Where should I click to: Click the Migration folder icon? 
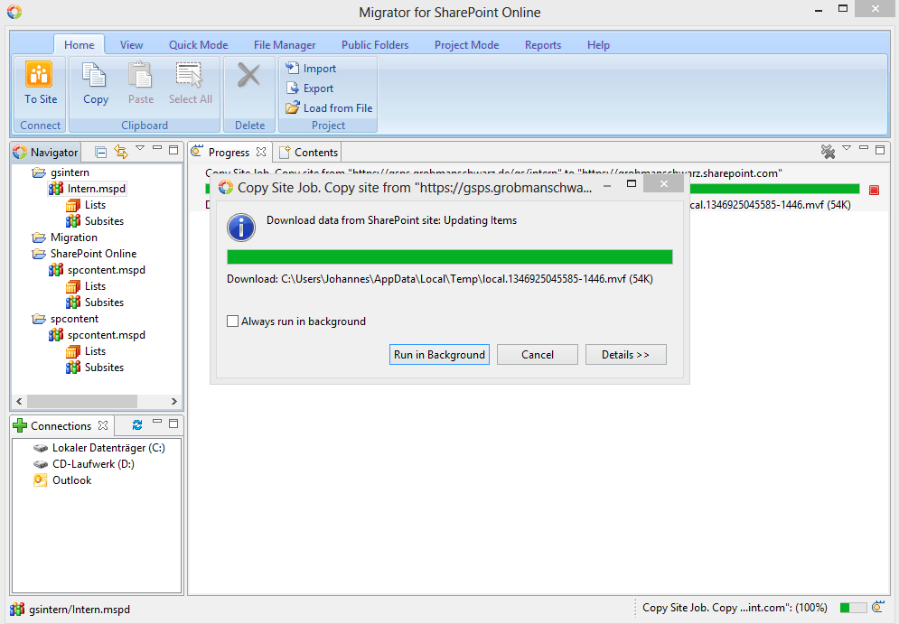click(x=39, y=237)
